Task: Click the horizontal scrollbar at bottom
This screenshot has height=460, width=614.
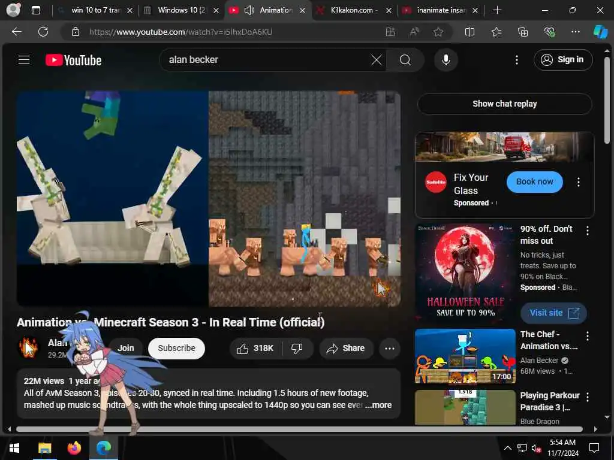Action: (x=300, y=429)
